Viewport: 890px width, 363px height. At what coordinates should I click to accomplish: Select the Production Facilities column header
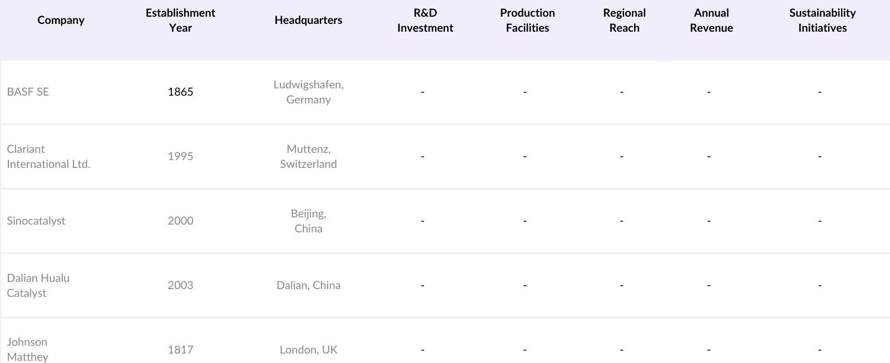527,20
